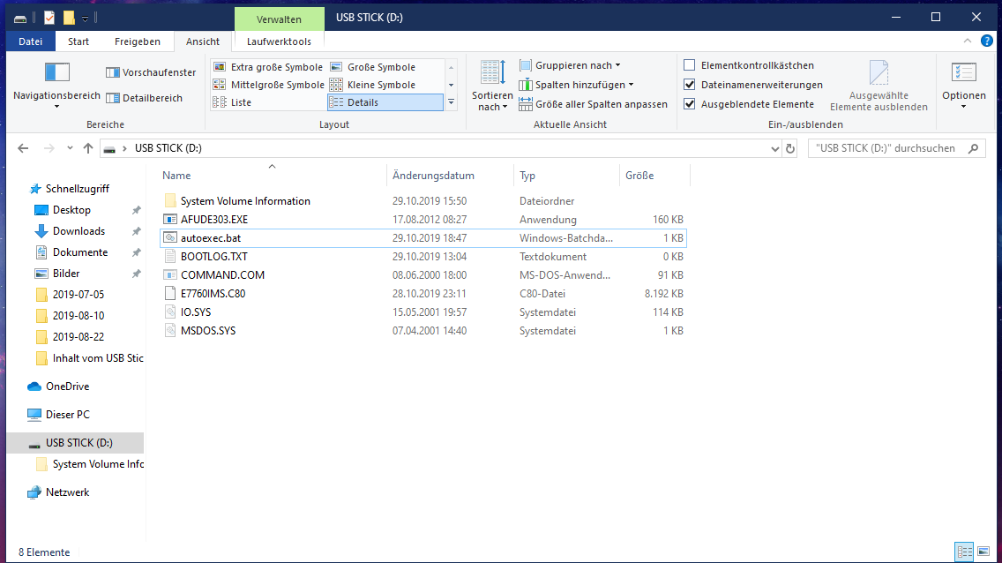
Task: Click the USB STICK (D:) breadcrumb
Action: 168,148
